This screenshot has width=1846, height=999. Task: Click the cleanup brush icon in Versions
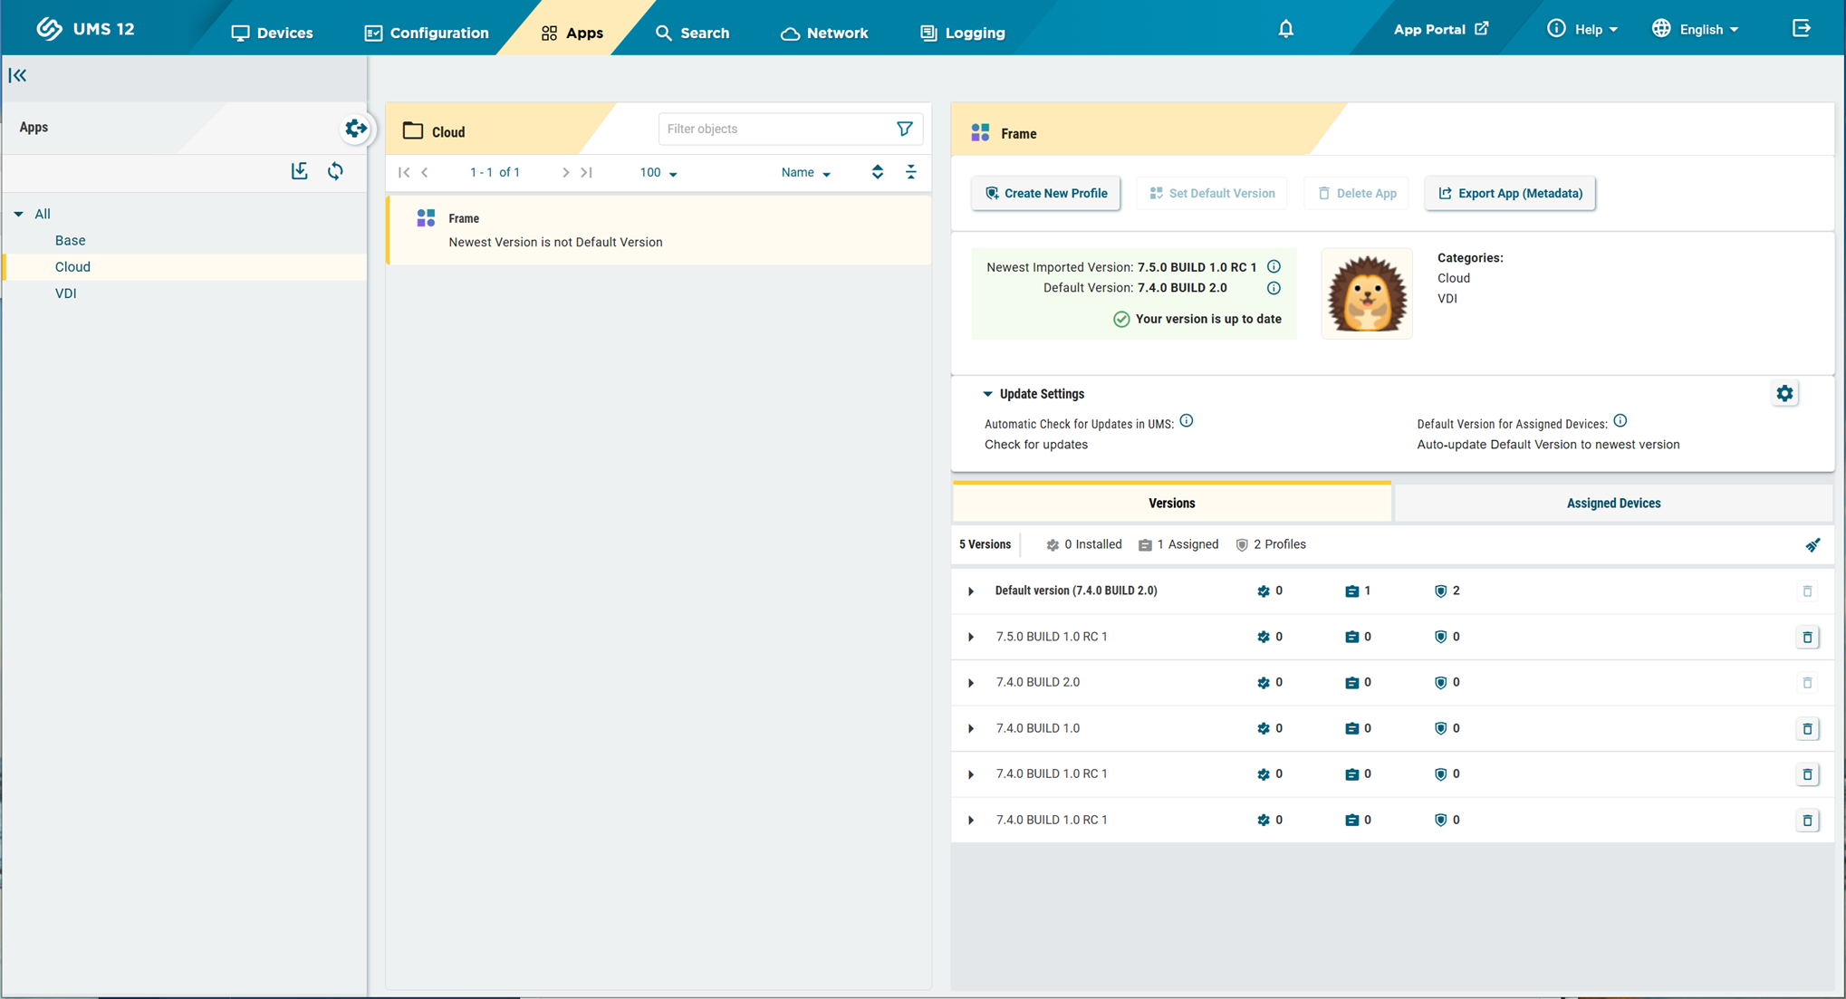(1812, 545)
